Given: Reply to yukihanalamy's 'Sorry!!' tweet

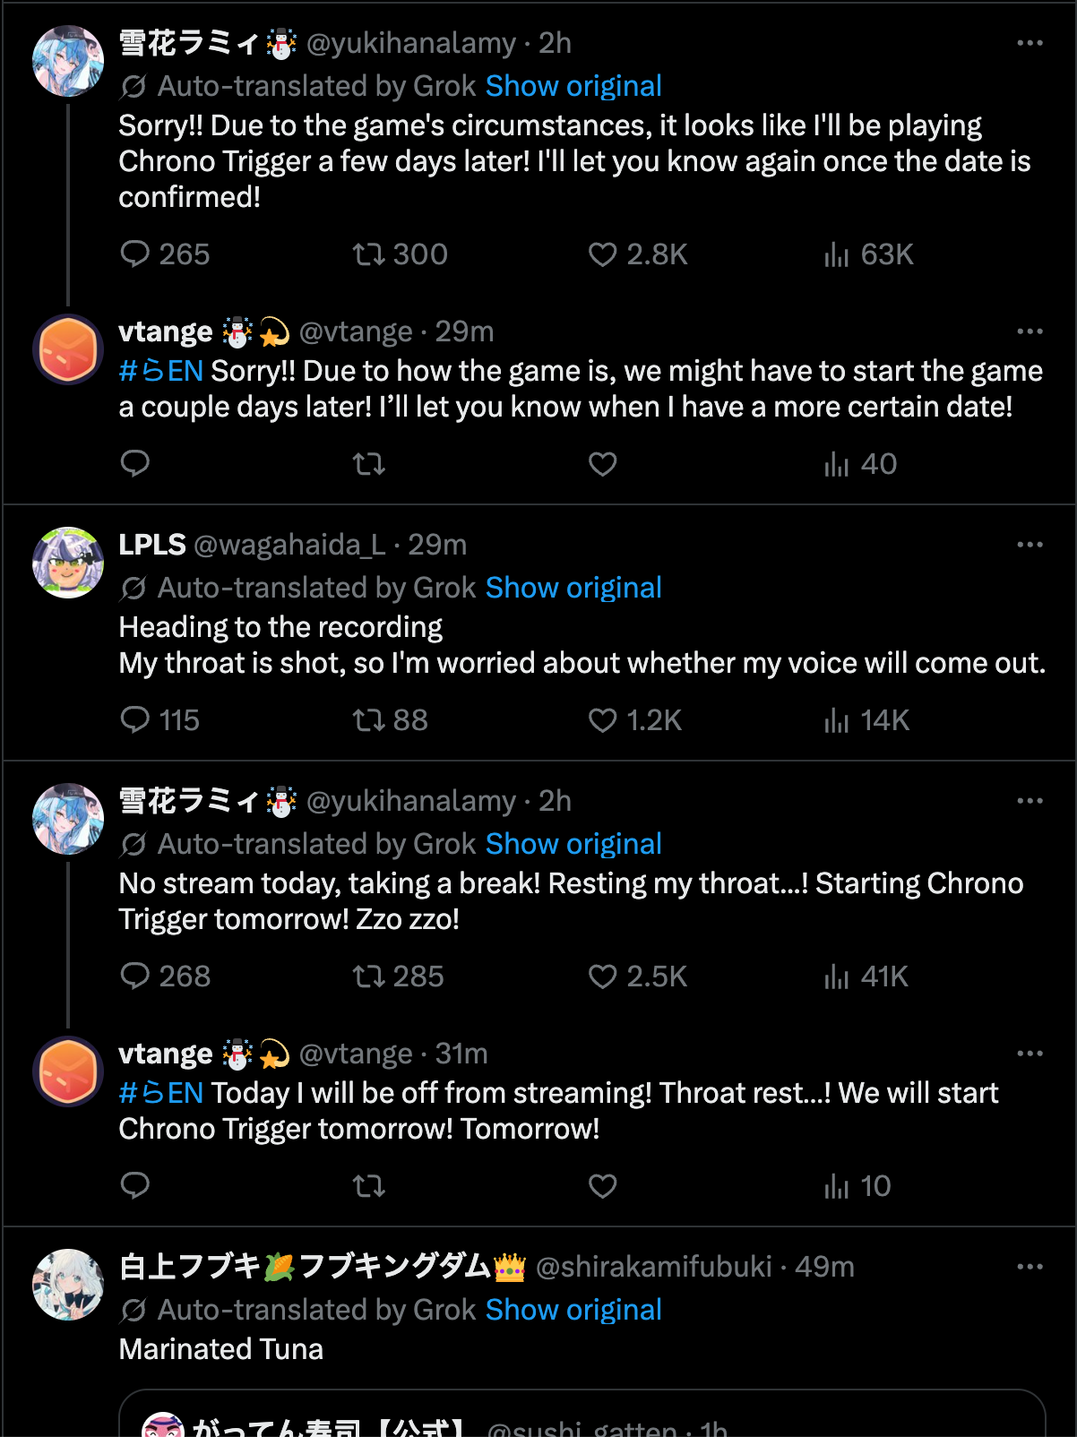Looking at the screenshot, I should [135, 254].
